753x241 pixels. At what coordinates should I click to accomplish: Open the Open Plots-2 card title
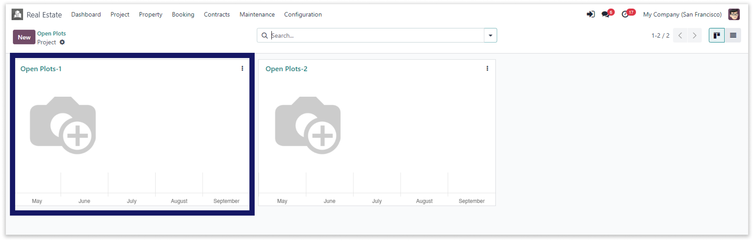click(286, 69)
